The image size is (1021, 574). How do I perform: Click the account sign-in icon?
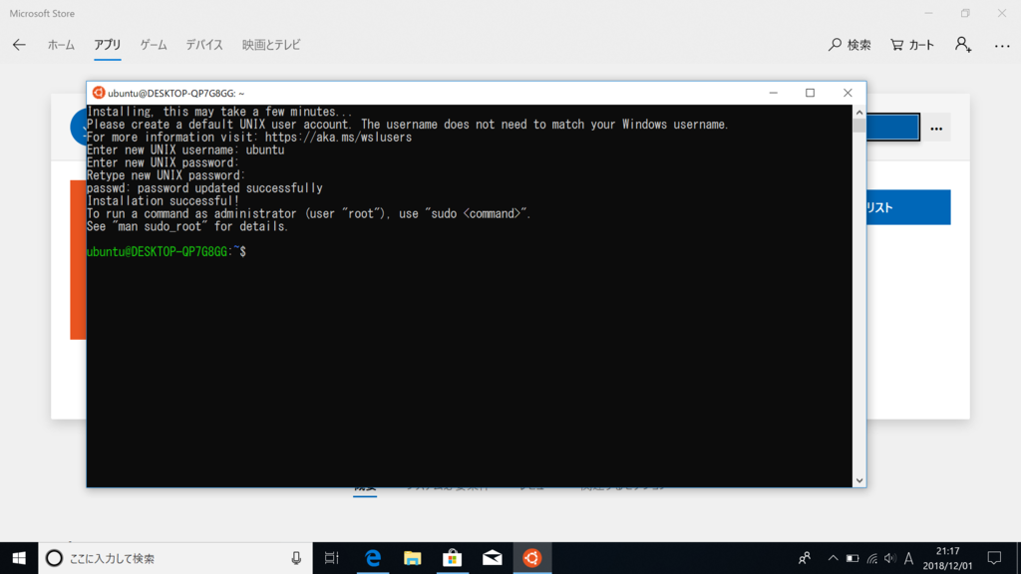coord(963,45)
